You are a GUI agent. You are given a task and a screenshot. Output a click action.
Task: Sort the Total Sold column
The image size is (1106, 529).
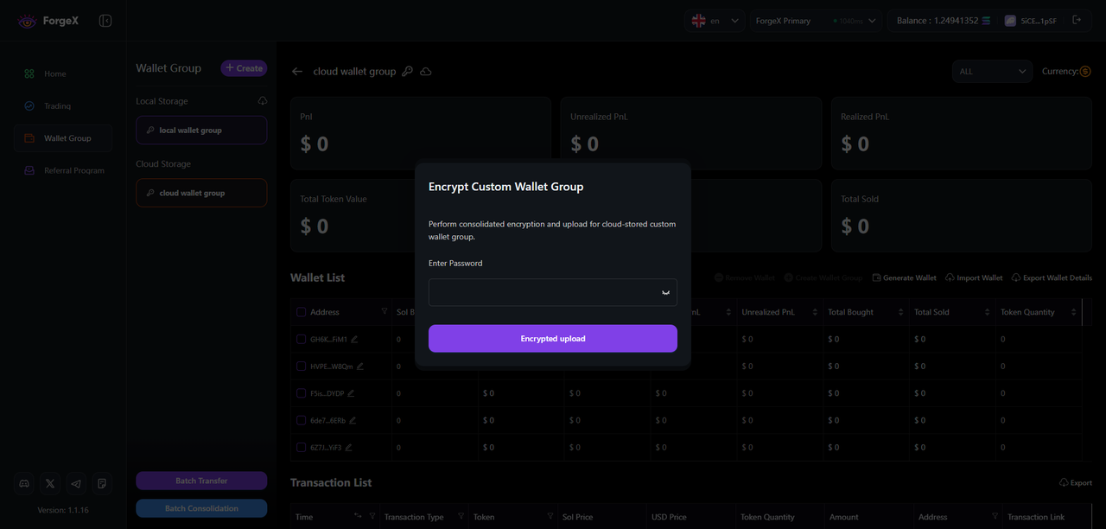tap(988, 312)
